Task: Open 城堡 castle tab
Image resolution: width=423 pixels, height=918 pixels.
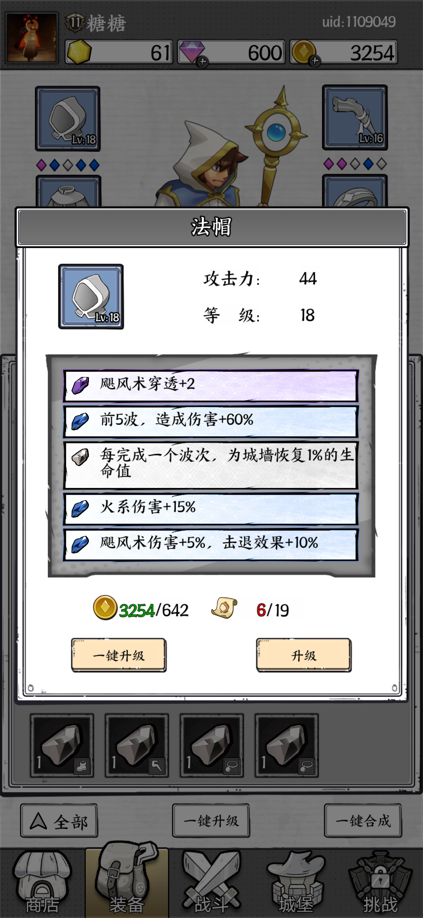Action: [x=296, y=883]
